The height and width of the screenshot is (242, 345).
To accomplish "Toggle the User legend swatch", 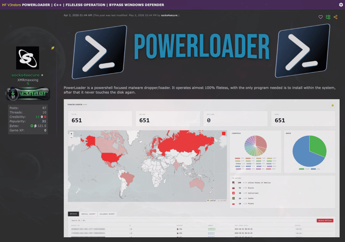I will (313, 169).
